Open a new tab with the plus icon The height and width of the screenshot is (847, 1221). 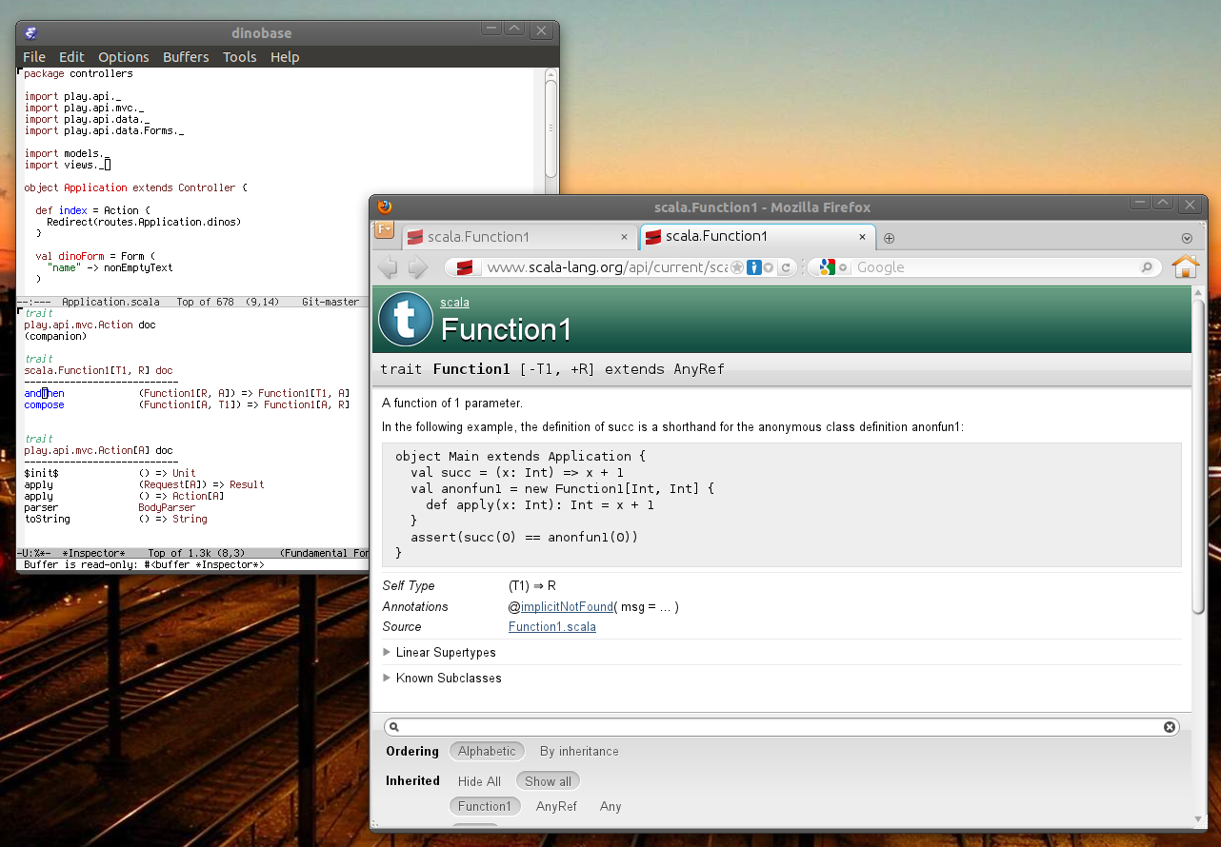pyautogui.click(x=889, y=237)
